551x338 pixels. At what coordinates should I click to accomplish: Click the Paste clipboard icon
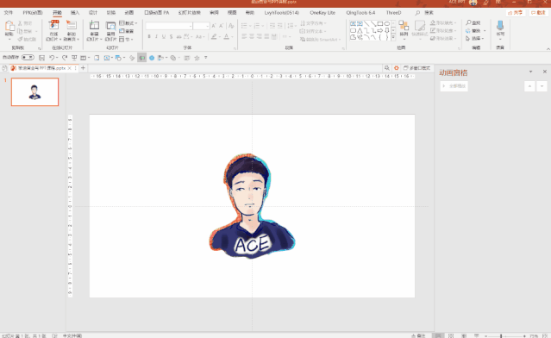point(9,27)
